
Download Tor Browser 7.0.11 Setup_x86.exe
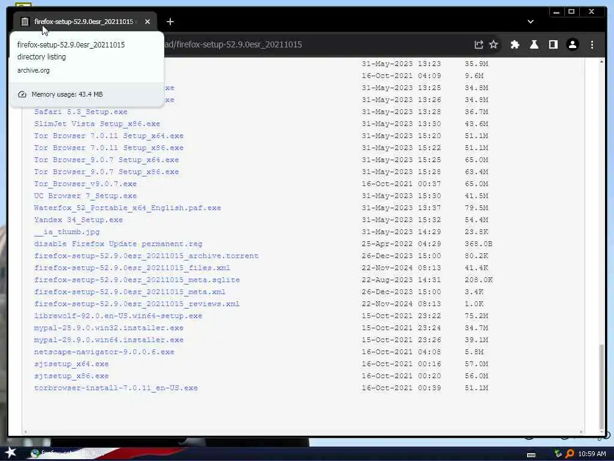click(109, 148)
